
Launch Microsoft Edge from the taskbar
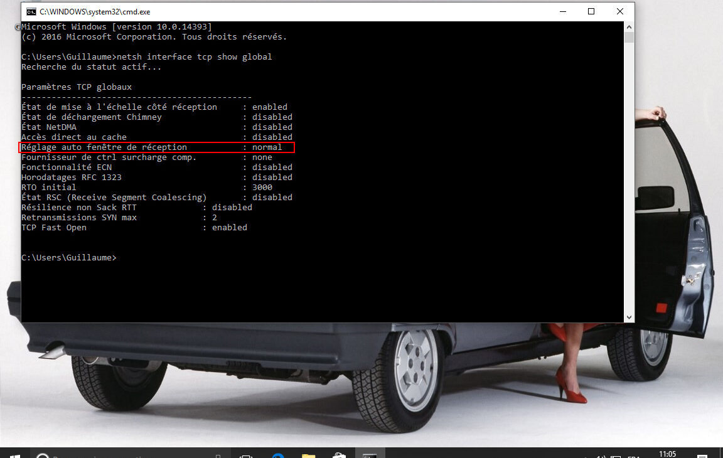tap(278, 455)
